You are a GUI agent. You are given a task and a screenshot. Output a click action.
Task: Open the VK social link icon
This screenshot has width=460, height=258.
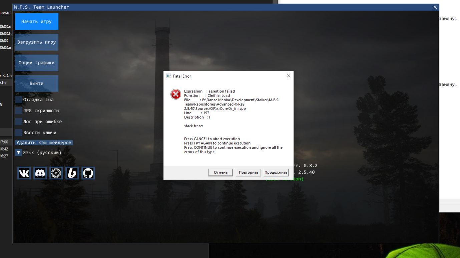pyautogui.click(x=24, y=173)
